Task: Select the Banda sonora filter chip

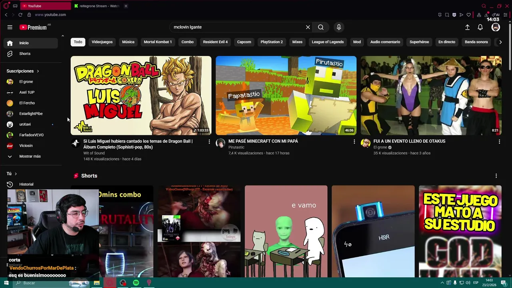Action: pyautogui.click(x=476, y=42)
